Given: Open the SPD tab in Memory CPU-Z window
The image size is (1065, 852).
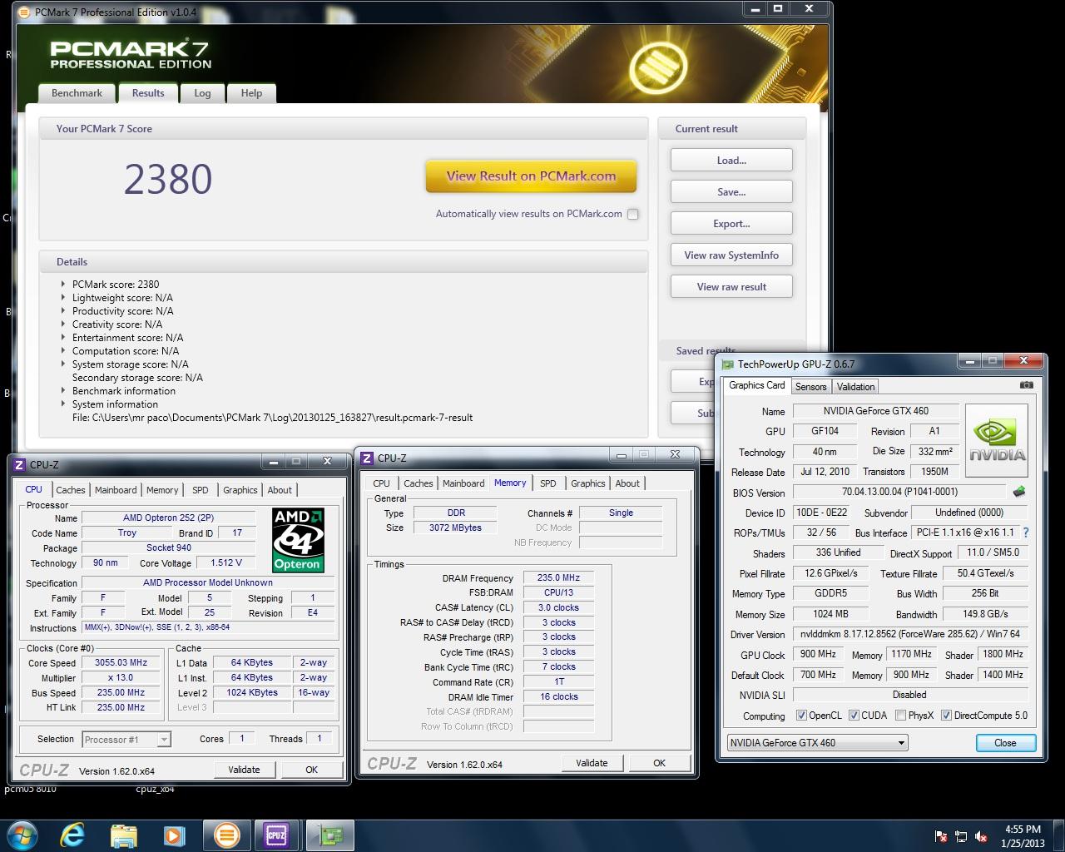Looking at the screenshot, I should [x=547, y=483].
